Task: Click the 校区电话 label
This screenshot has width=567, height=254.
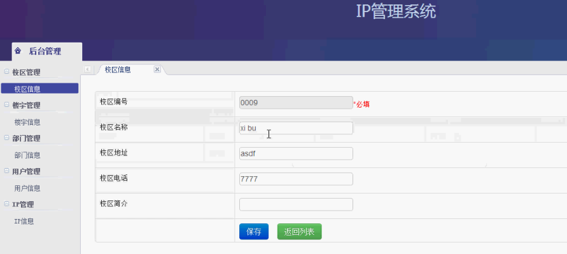Action: pyautogui.click(x=113, y=178)
